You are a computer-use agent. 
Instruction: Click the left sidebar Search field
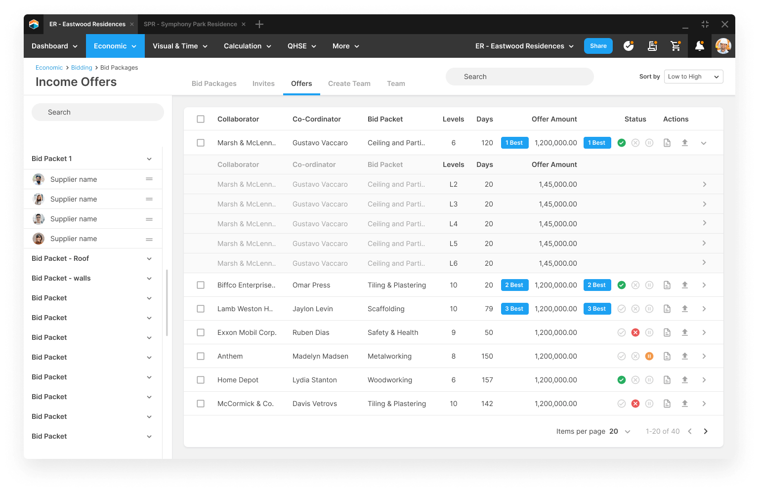tap(98, 112)
